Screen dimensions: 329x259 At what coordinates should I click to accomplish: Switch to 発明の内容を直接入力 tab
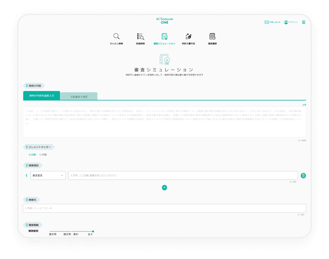pyautogui.click(x=42, y=96)
